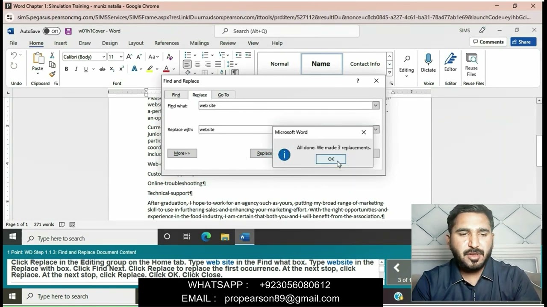Click the Superscript icon

pyautogui.click(x=121, y=69)
